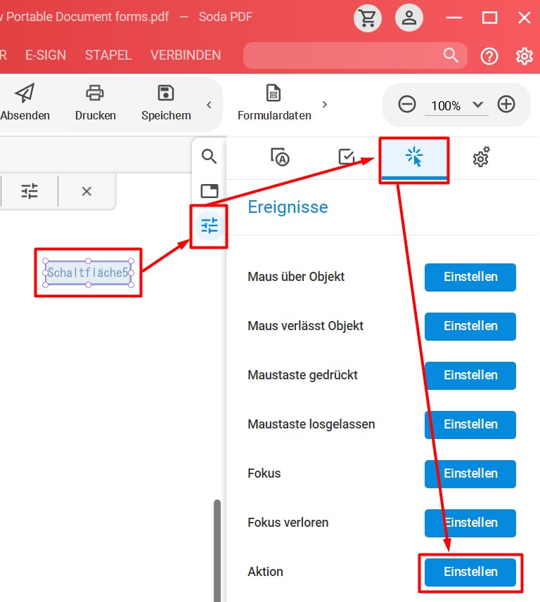This screenshot has width=540, height=602.
Task: Click the Drucken print button
Action: coord(96,103)
